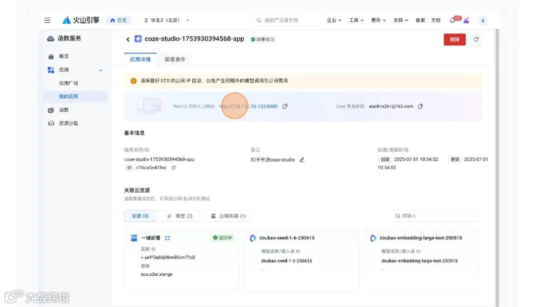
Task: Focus the 请输入 resource search field
Action: click(x=435, y=216)
